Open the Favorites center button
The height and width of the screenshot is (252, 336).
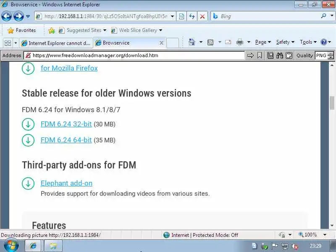click(22, 30)
